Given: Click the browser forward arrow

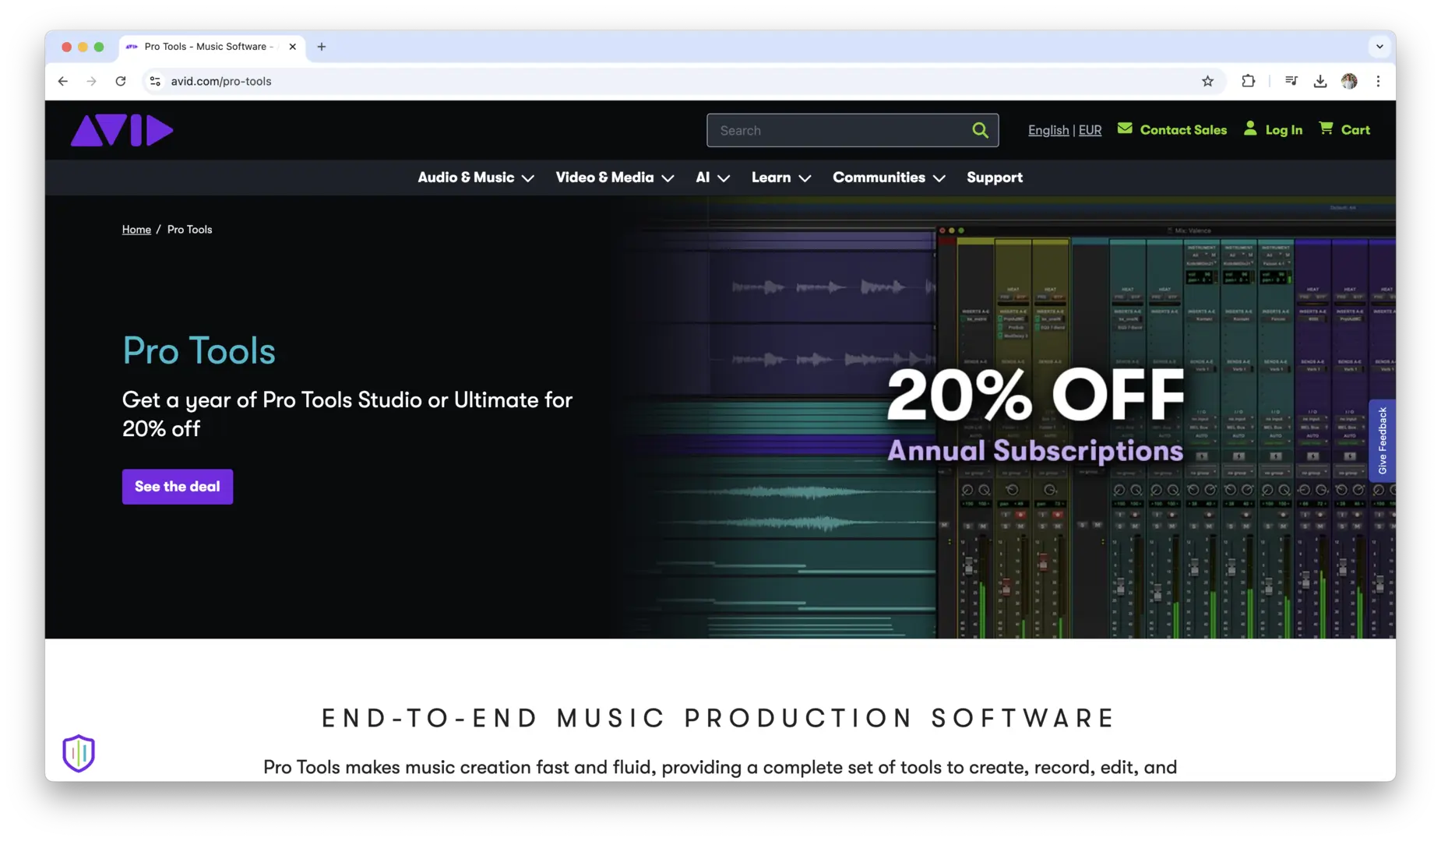Looking at the screenshot, I should [92, 81].
